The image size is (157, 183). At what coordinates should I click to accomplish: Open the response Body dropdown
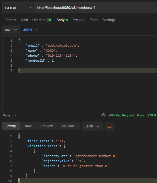10,115
